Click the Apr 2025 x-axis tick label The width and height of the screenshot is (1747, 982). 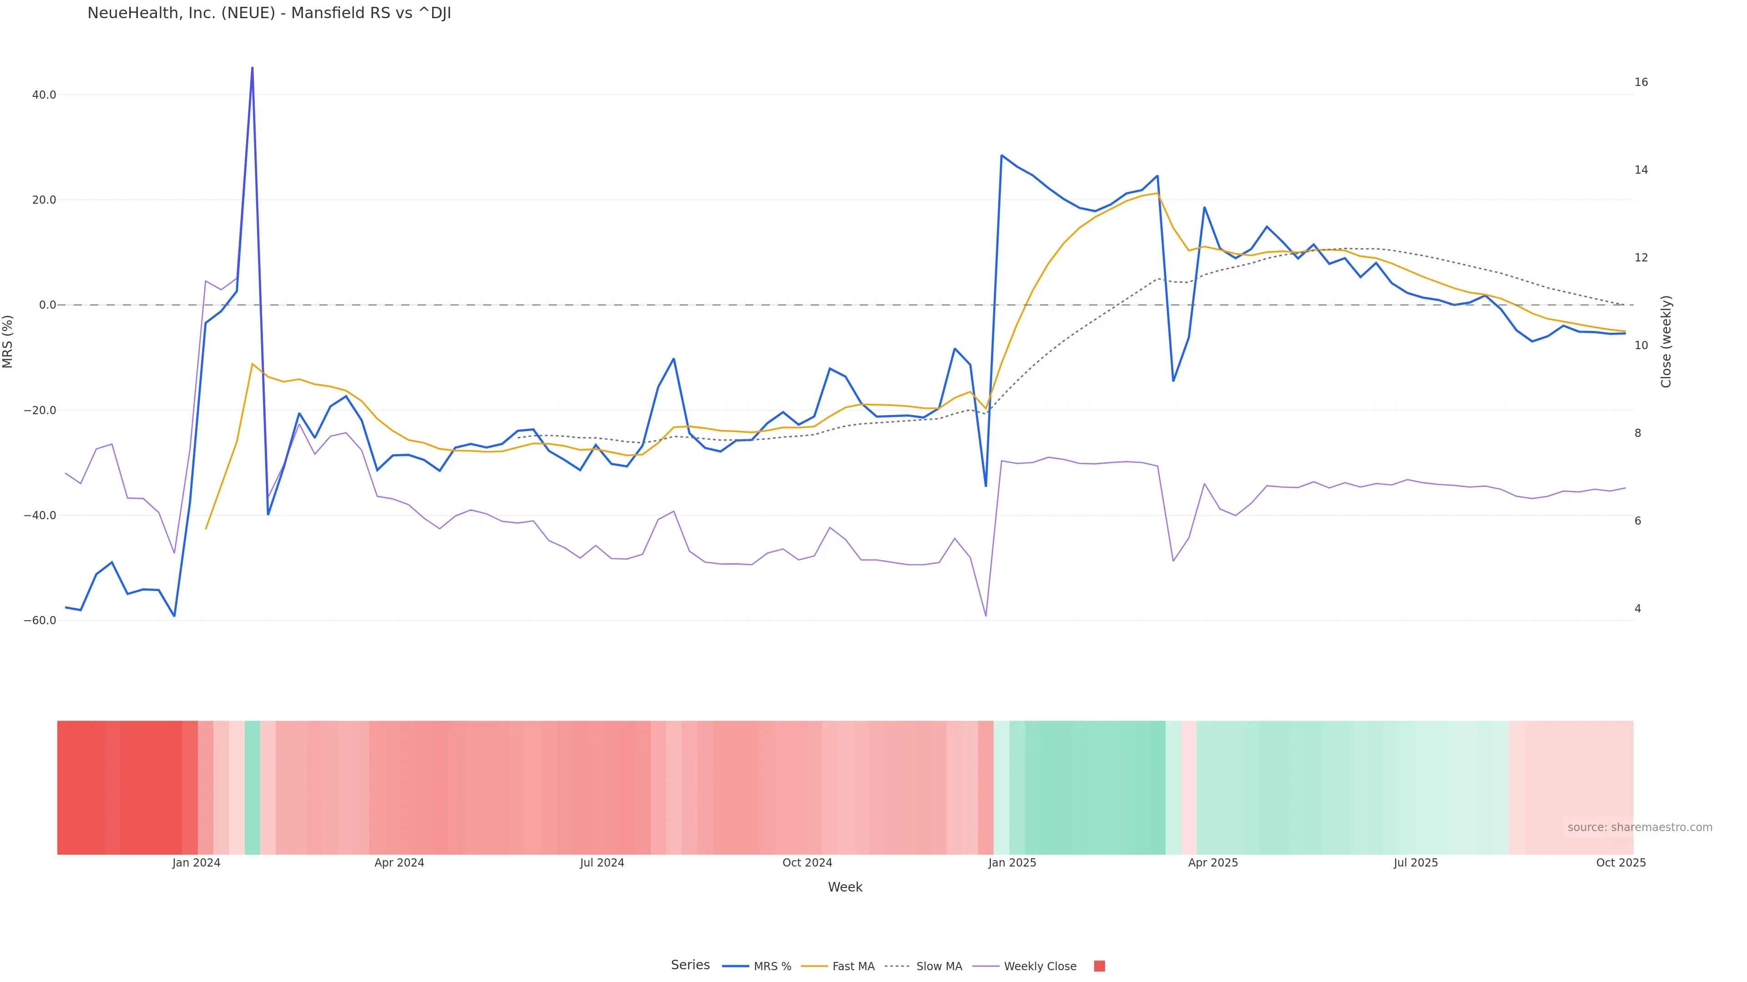click(1212, 863)
